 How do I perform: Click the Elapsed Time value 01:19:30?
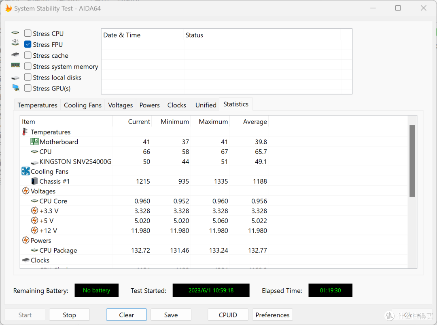(x=330, y=290)
